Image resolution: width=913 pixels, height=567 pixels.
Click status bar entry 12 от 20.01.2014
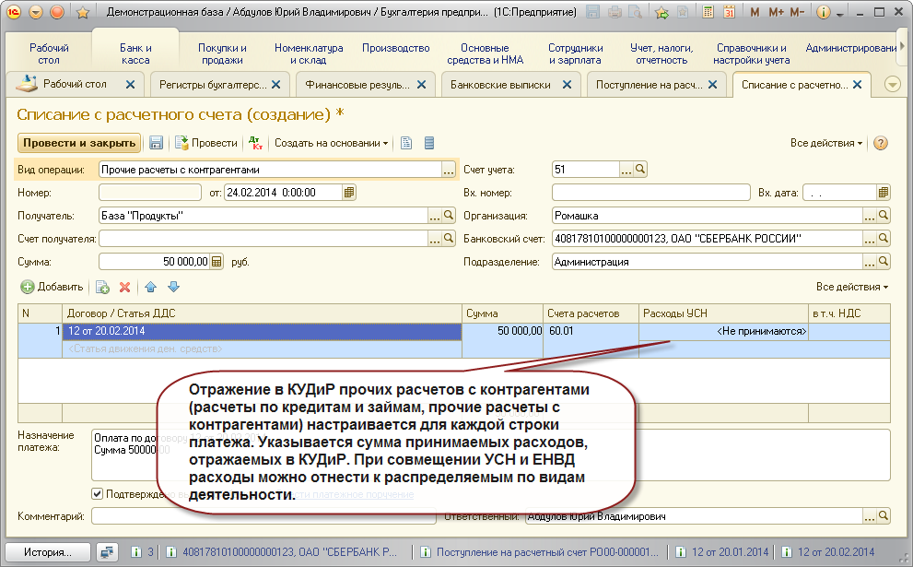(722, 552)
